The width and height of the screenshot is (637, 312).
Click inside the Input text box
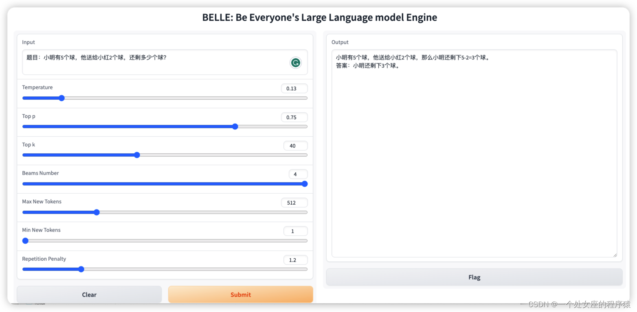coord(165,62)
